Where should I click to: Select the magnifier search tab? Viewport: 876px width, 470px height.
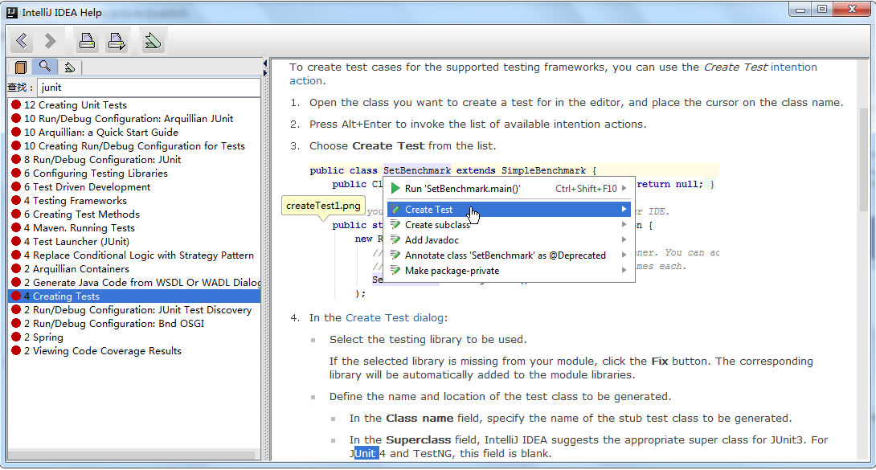(x=45, y=67)
